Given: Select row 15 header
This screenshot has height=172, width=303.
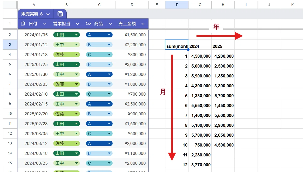Looking at the screenshot, I should [x=10, y=163].
